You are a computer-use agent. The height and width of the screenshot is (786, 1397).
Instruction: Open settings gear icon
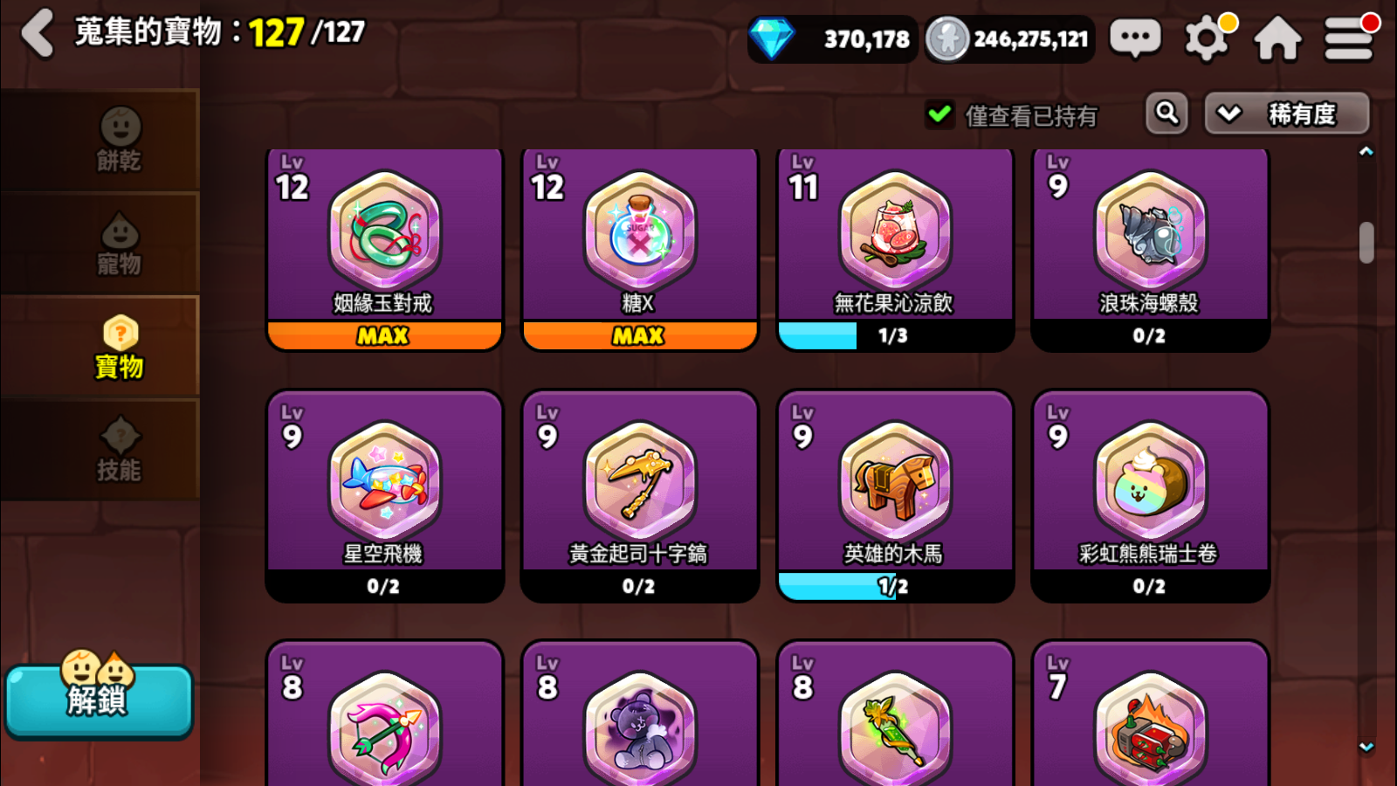[x=1208, y=38]
